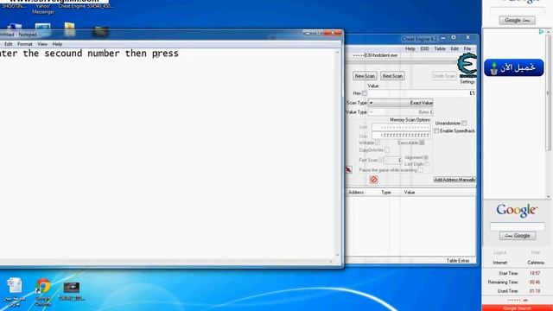Click the process name label hndclient.exe
The height and width of the screenshot is (311, 553).
375,55
